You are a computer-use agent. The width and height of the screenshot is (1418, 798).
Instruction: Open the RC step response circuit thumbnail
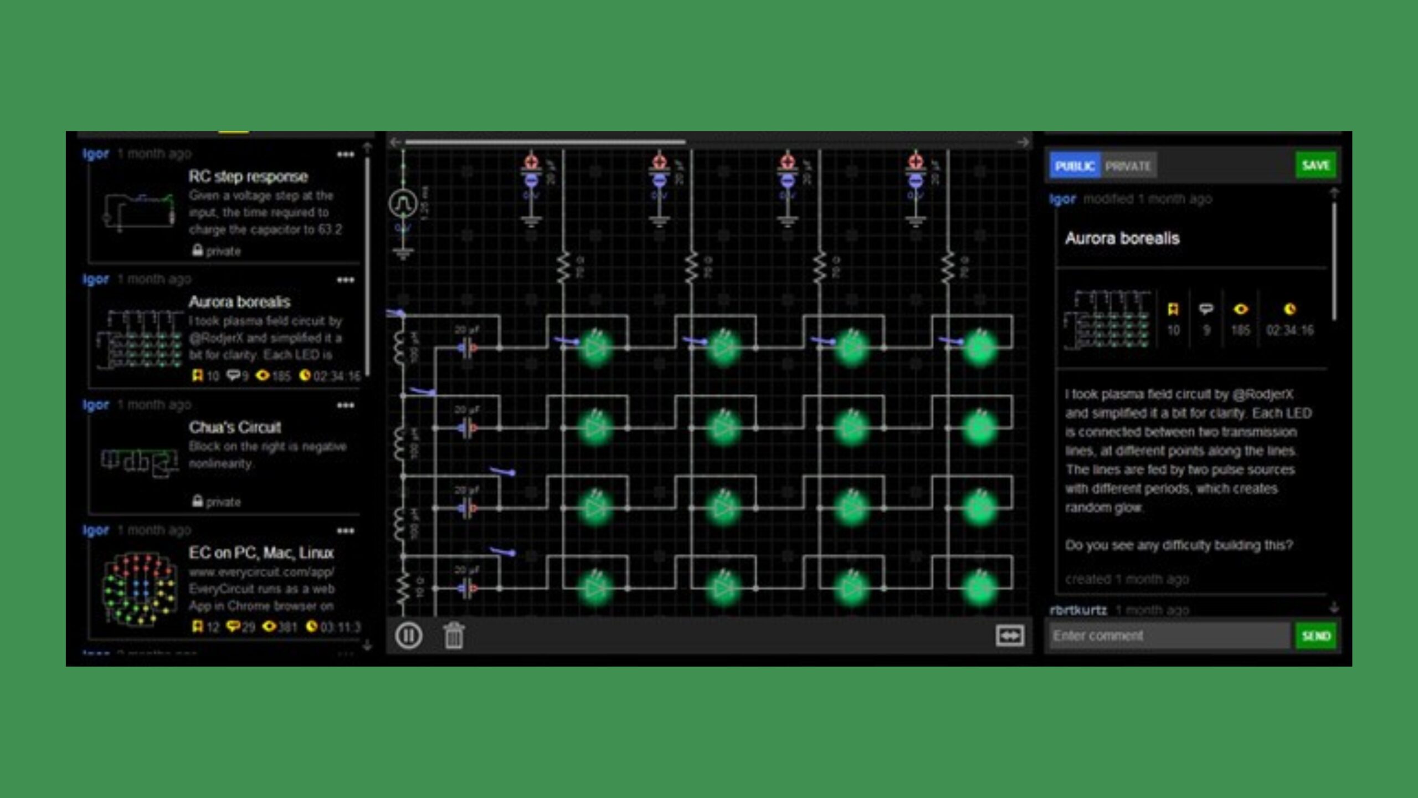coord(139,212)
